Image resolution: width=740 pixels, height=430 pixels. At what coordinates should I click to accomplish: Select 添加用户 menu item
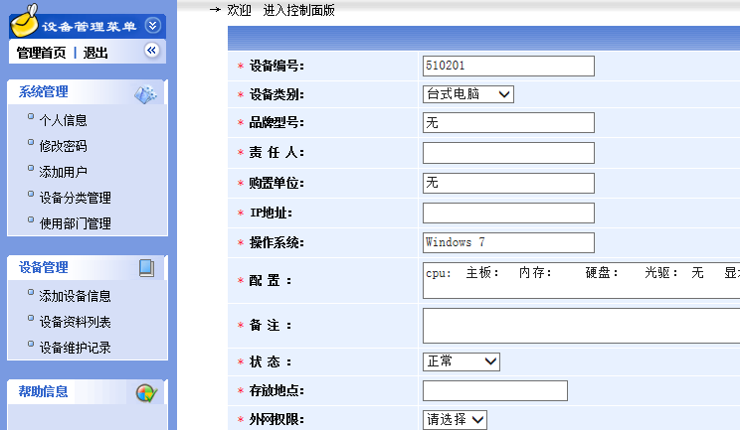click(x=64, y=173)
